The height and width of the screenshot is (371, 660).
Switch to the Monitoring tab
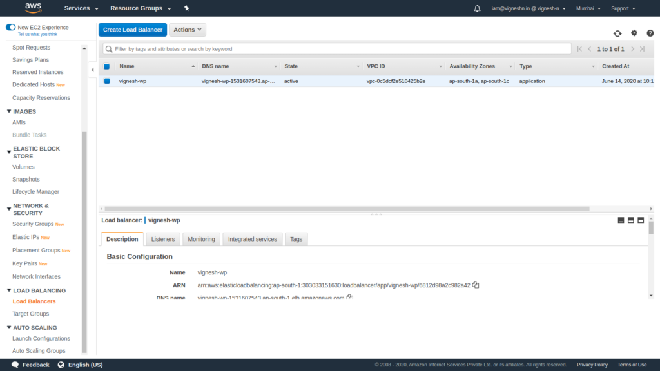coord(201,239)
